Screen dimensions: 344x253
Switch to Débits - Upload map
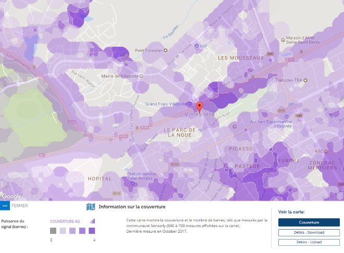309,242
